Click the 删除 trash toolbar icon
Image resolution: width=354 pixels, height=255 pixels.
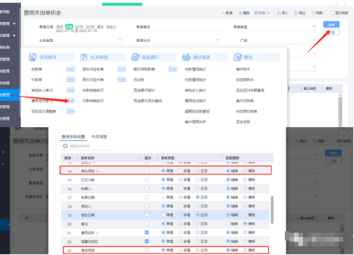click(x=240, y=13)
